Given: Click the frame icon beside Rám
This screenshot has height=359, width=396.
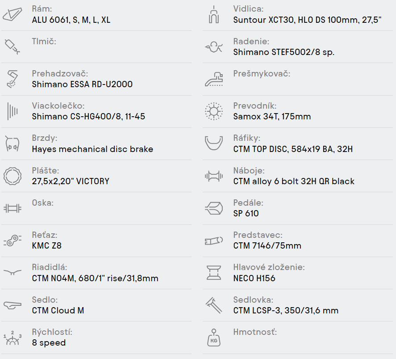Looking at the screenshot, I should (13, 14).
